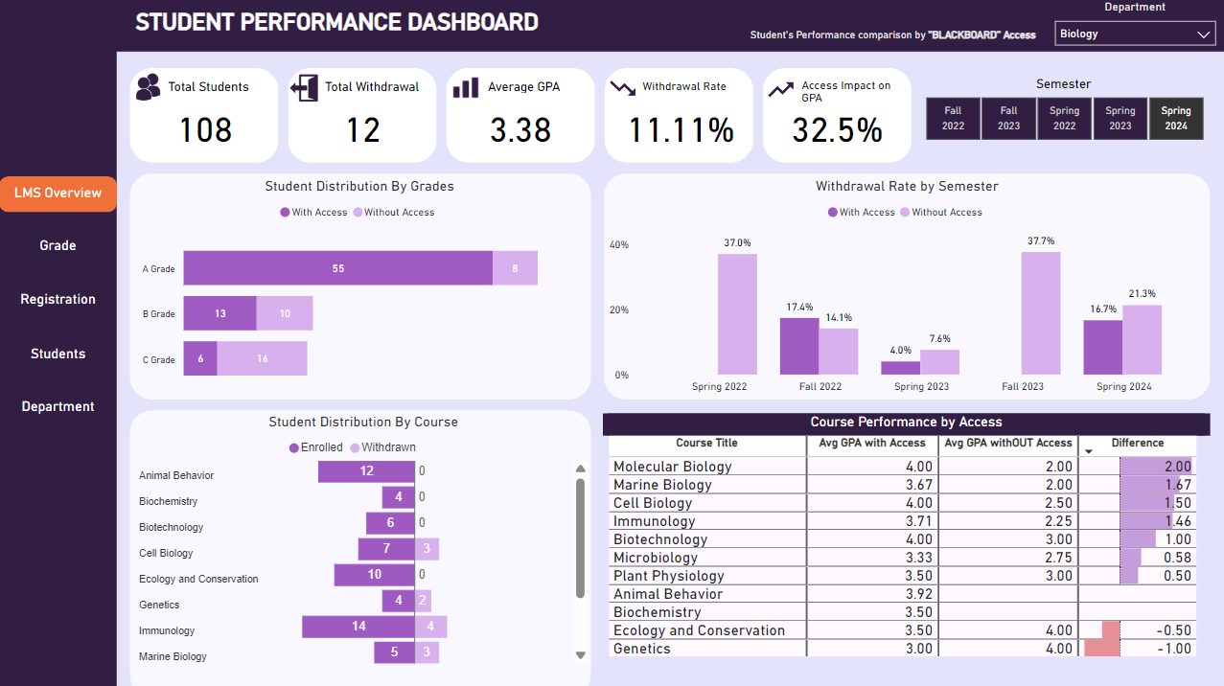Click the Fall 2022 17.4% bar

click(799, 346)
